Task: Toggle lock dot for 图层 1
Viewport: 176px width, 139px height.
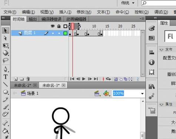Action: 59,33
